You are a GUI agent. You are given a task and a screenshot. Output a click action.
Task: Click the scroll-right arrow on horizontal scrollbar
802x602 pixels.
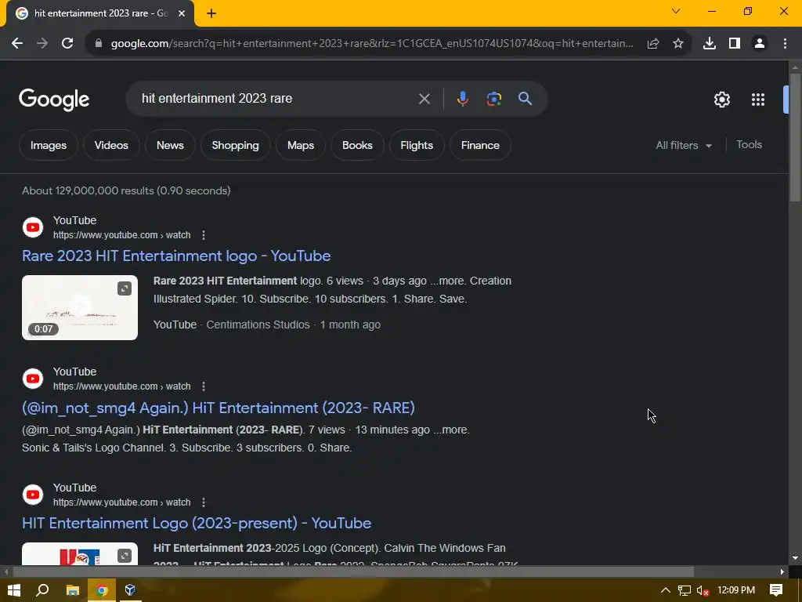tap(782, 571)
